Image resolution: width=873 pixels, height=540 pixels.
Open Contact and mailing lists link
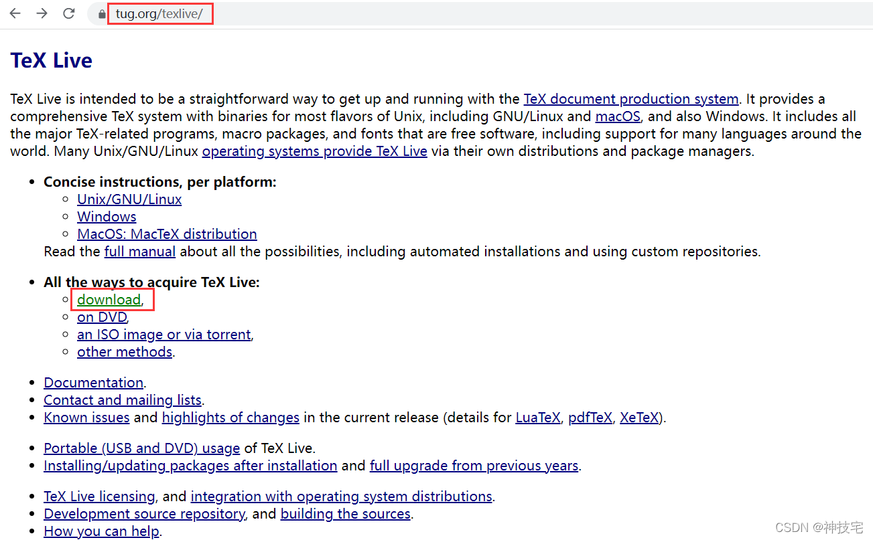(x=123, y=400)
